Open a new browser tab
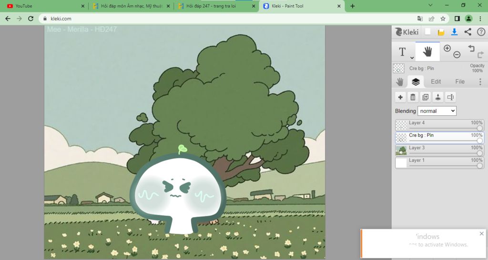 click(352, 6)
